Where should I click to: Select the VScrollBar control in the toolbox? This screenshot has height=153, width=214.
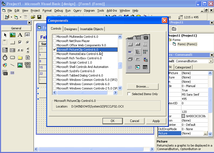tap(27, 50)
